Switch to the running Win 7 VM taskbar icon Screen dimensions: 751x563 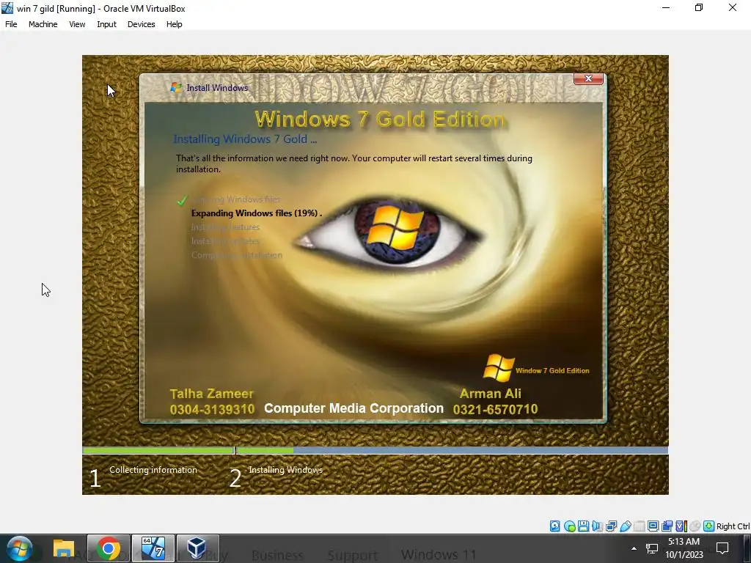pos(153,548)
